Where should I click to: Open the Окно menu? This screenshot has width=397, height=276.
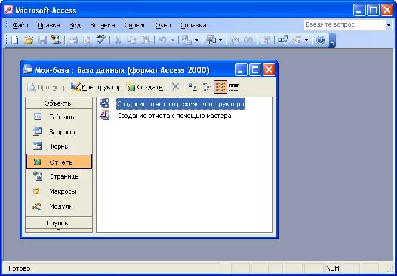[x=163, y=25]
